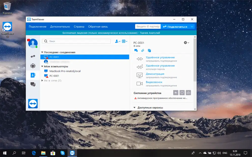
Task: Click the volume icon in system tray
Action: [x=219, y=153]
